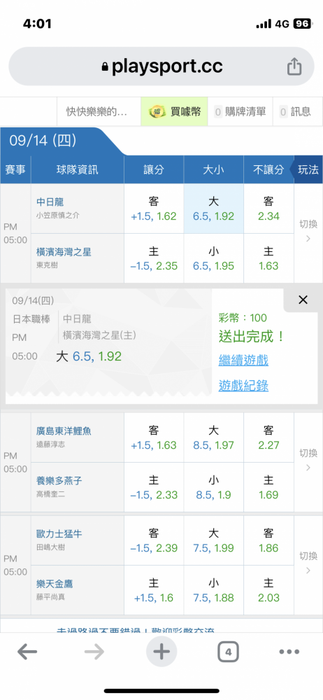
Task: Go back with browser back arrow
Action: coord(27,652)
